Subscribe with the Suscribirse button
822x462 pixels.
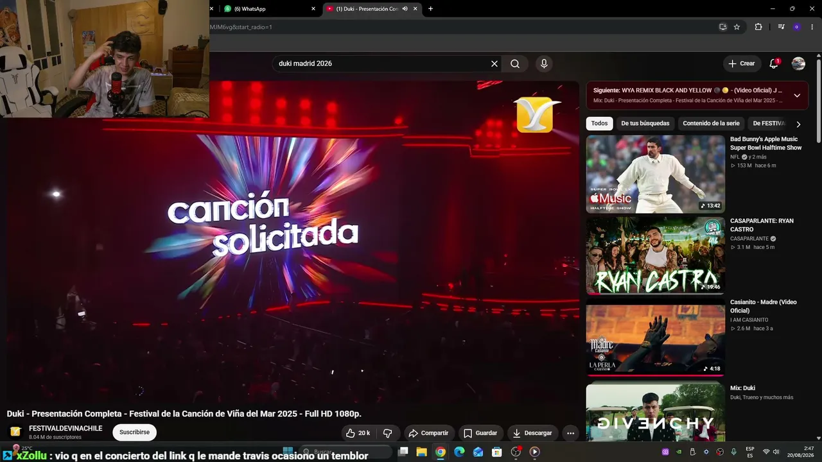(x=134, y=432)
